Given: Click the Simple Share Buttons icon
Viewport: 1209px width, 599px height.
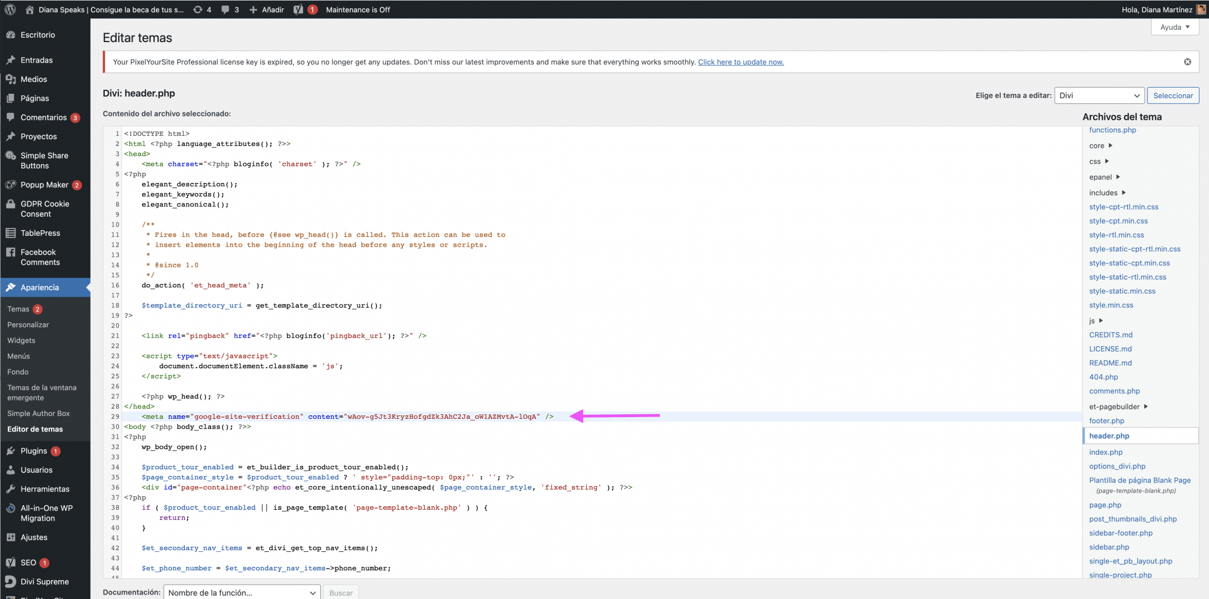Looking at the screenshot, I should click(x=11, y=155).
